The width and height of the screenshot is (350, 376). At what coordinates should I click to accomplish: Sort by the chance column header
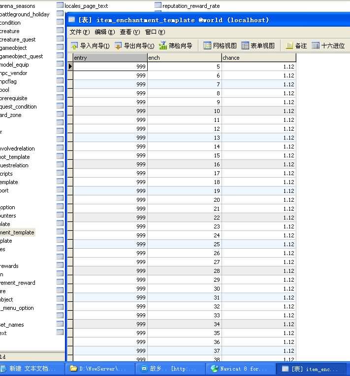(x=259, y=58)
